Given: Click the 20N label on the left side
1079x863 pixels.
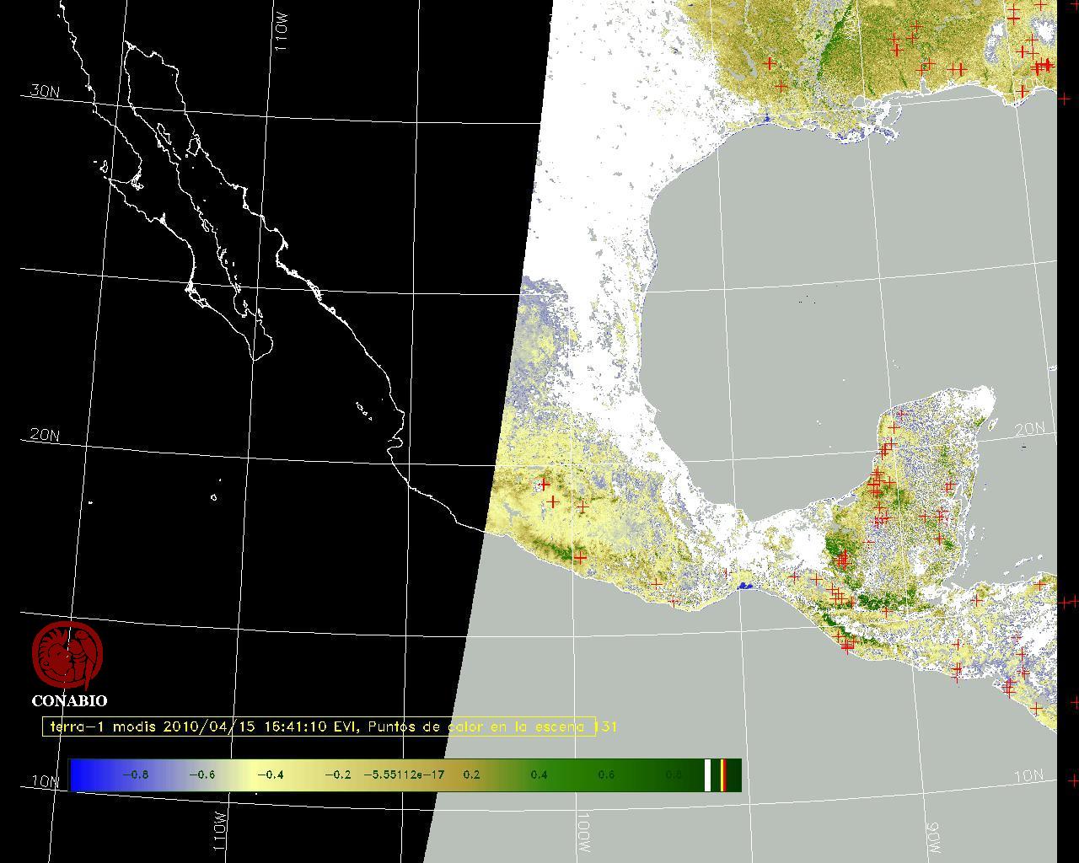Looking at the screenshot, I should (x=45, y=435).
